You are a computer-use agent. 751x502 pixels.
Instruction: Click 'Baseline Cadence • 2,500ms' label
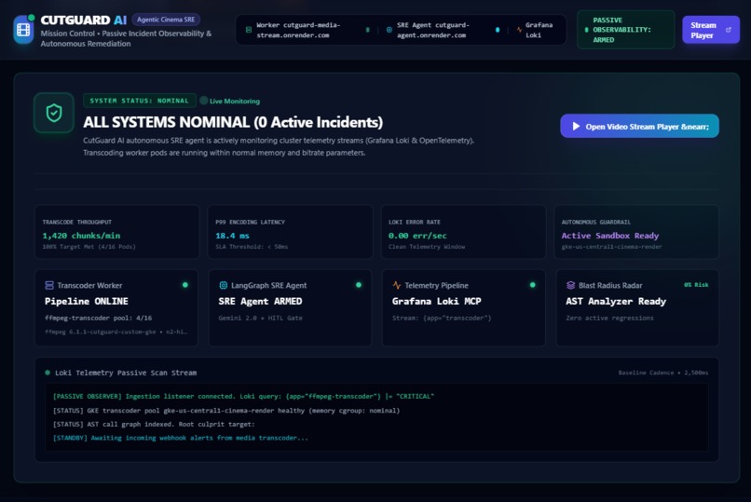662,373
